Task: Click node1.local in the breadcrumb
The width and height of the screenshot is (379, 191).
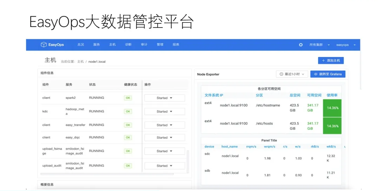Action: click(x=97, y=62)
